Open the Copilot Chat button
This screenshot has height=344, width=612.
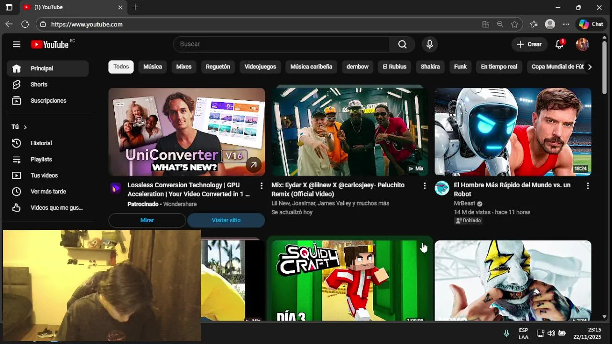tap(591, 24)
